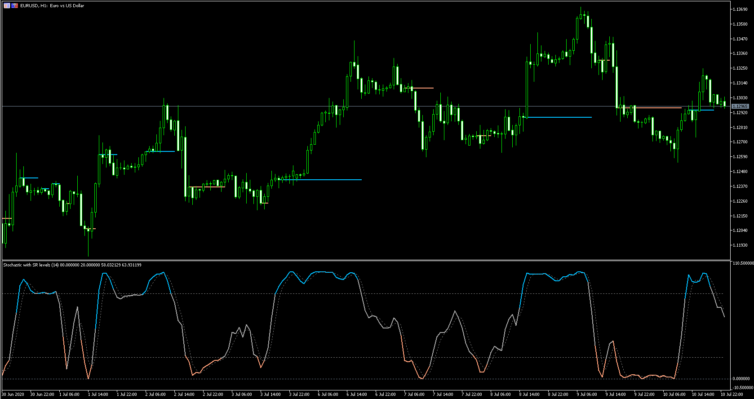Click the '8 Jul 14:00' time axis label

(x=529, y=395)
